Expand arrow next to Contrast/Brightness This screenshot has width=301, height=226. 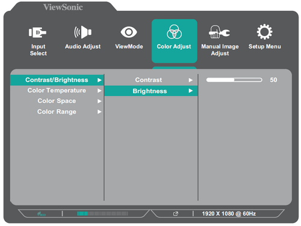click(x=99, y=80)
